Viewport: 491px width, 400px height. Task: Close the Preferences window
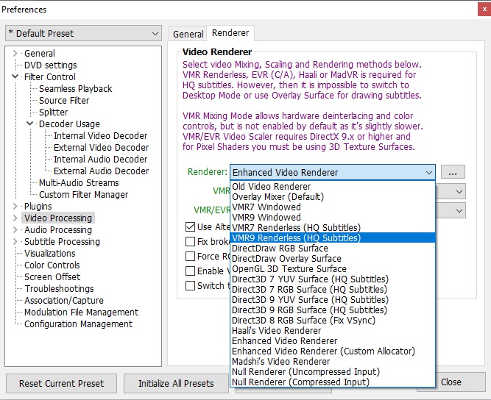pyautogui.click(x=484, y=10)
